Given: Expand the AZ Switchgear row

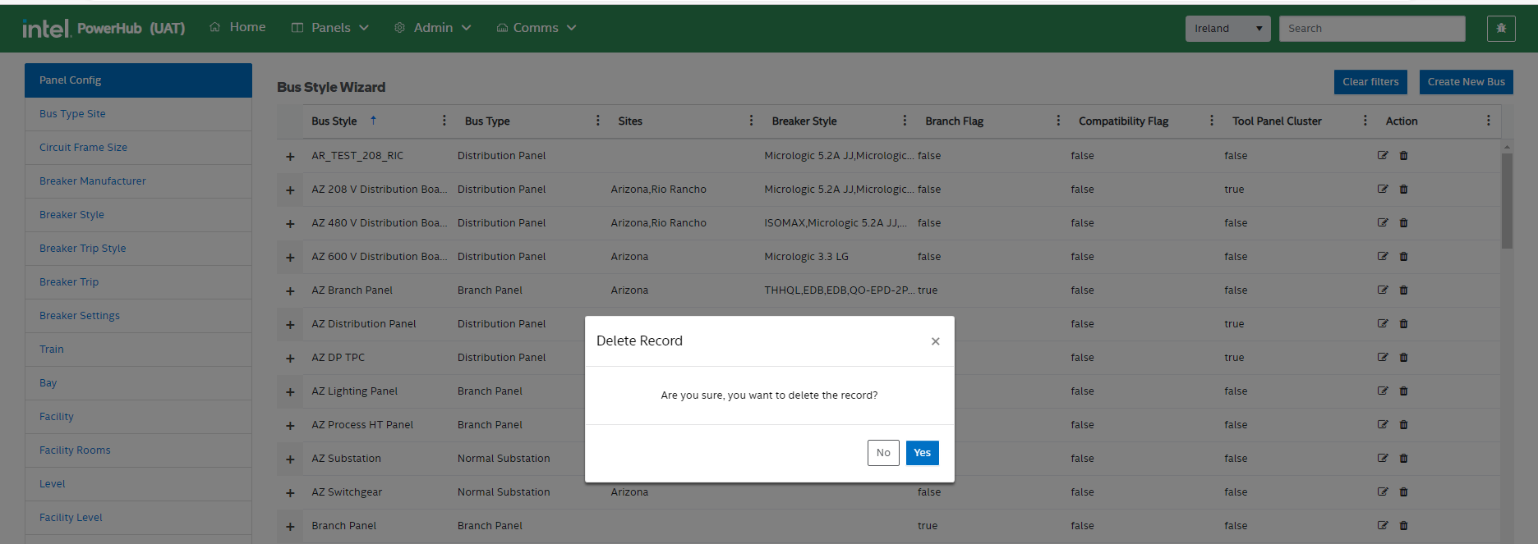Looking at the screenshot, I should 290,493.
